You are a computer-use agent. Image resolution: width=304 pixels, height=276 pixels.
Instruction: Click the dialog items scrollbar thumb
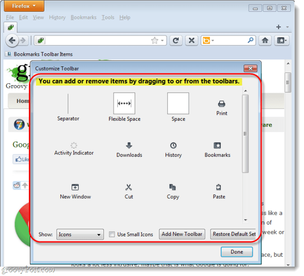pos(246,134)
